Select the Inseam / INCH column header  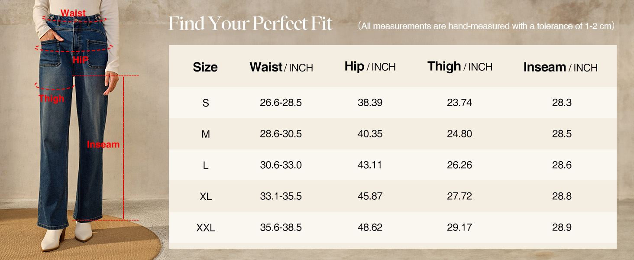coord(560,68)
